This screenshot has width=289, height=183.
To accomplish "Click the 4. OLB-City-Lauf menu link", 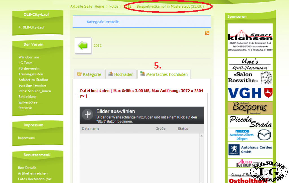I will (x=32, y=27).
